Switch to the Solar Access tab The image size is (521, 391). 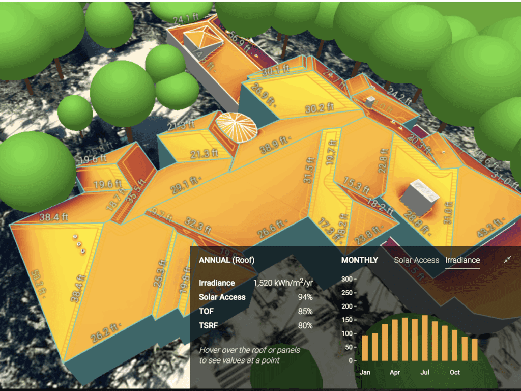pyautogui.click(x=416, y=260)
